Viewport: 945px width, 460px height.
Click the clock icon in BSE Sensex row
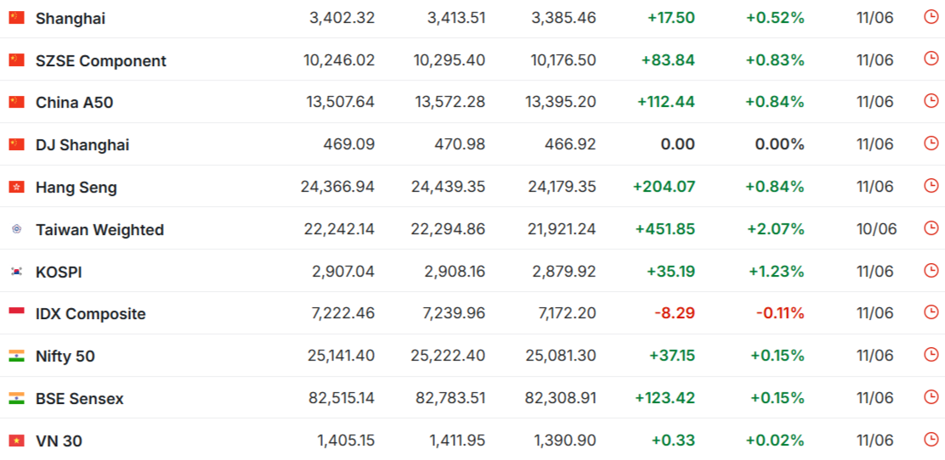(x=931, y=397)
